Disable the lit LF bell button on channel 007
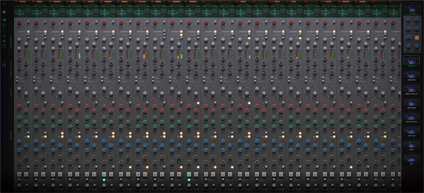 coord(130,167)
